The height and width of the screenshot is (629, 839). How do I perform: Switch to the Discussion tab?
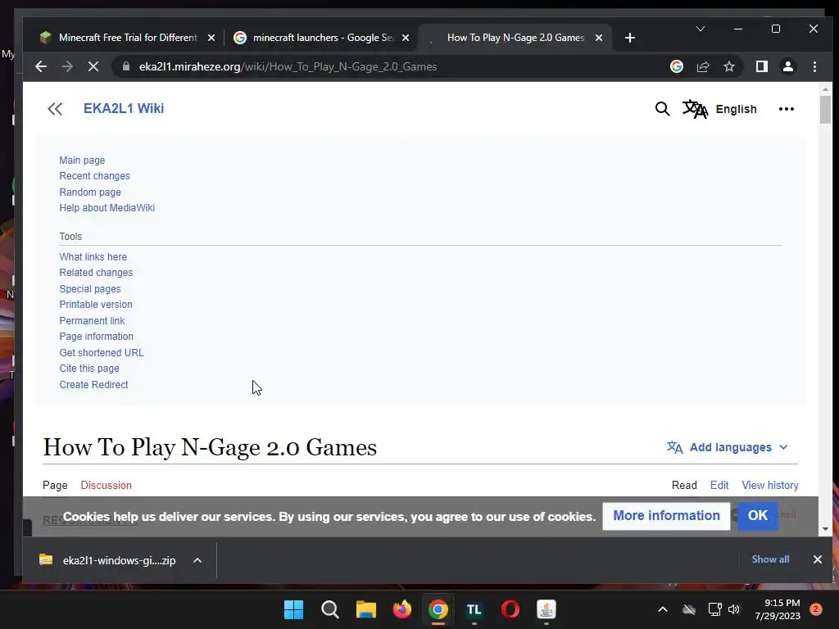(x=106, y=485)
